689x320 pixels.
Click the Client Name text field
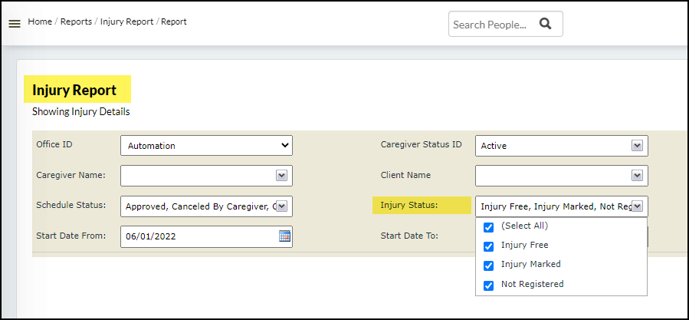(x=552, y=176)
